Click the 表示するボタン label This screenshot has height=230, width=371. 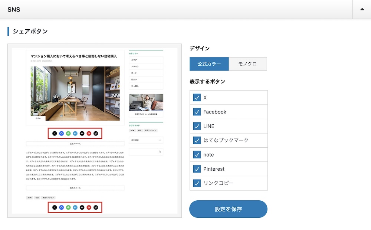tap(207, 82)
